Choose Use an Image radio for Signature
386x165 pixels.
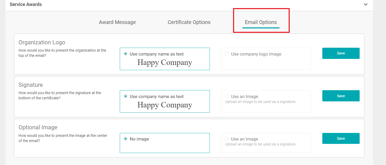[227, 96]
